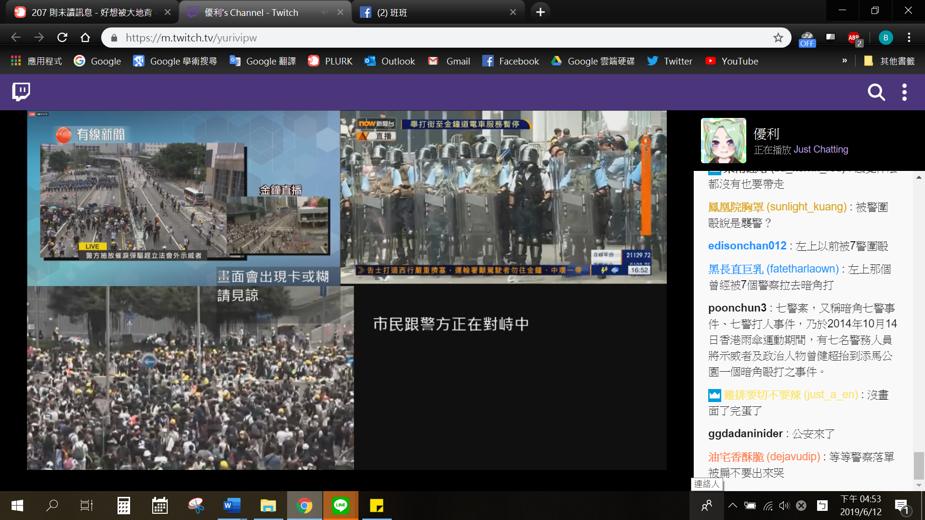Open Twitch three-dot options menu
Image resolution: width=925 pixels, height=520 pixels.
pos(904,92)
